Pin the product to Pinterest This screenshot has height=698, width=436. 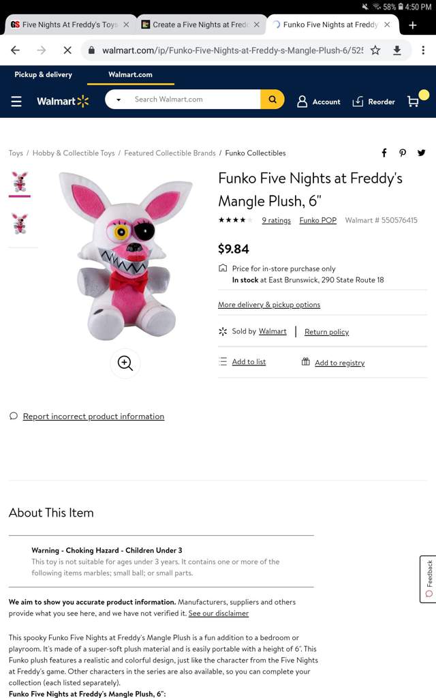[403, 153]
